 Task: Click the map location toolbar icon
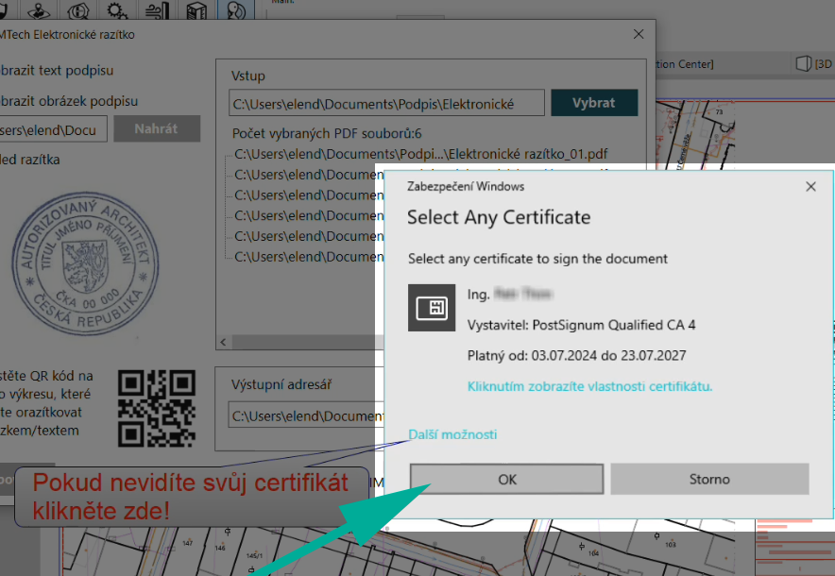coord(38,11)
